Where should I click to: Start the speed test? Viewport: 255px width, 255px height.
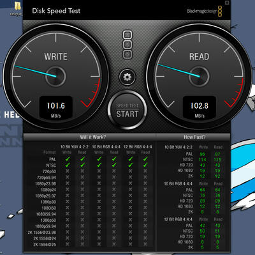coord(127,111)
